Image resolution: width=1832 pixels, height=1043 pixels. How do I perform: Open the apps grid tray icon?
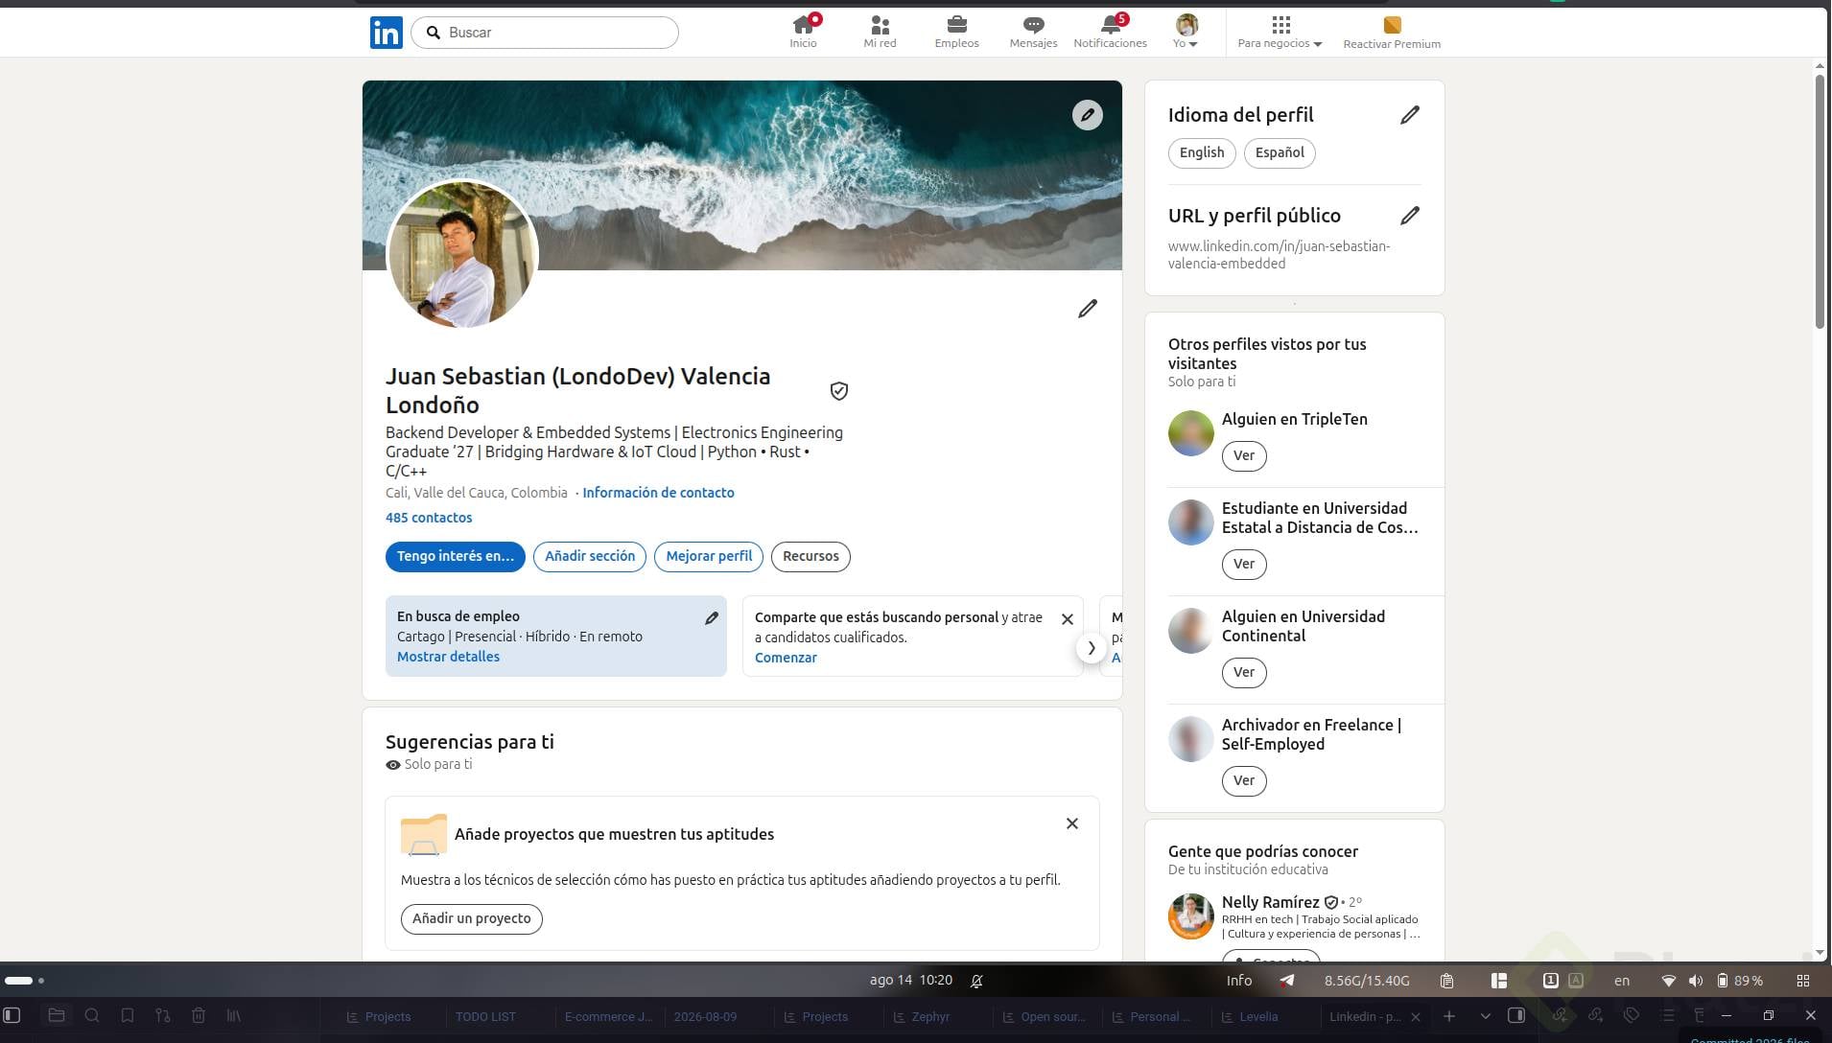pos(1803,981)
